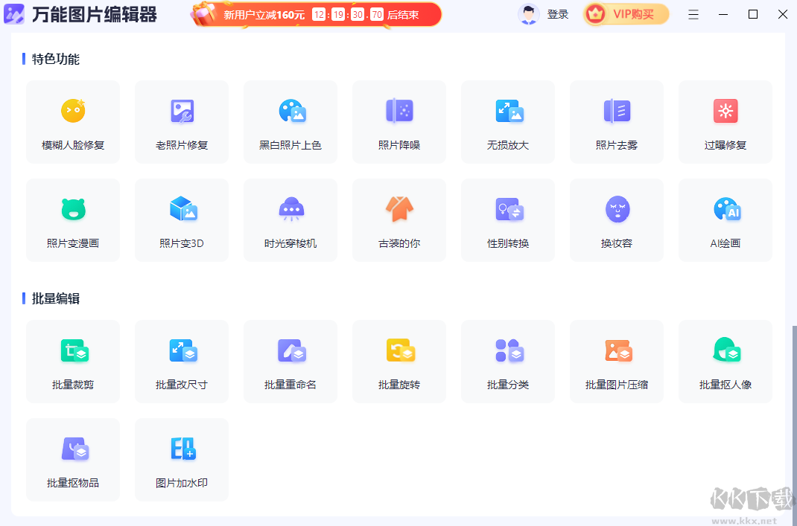The height and width of the screenshot is (526, 797).
Task: Open the 模糊人脸修复 tool
Action: [x=72, y=122]
